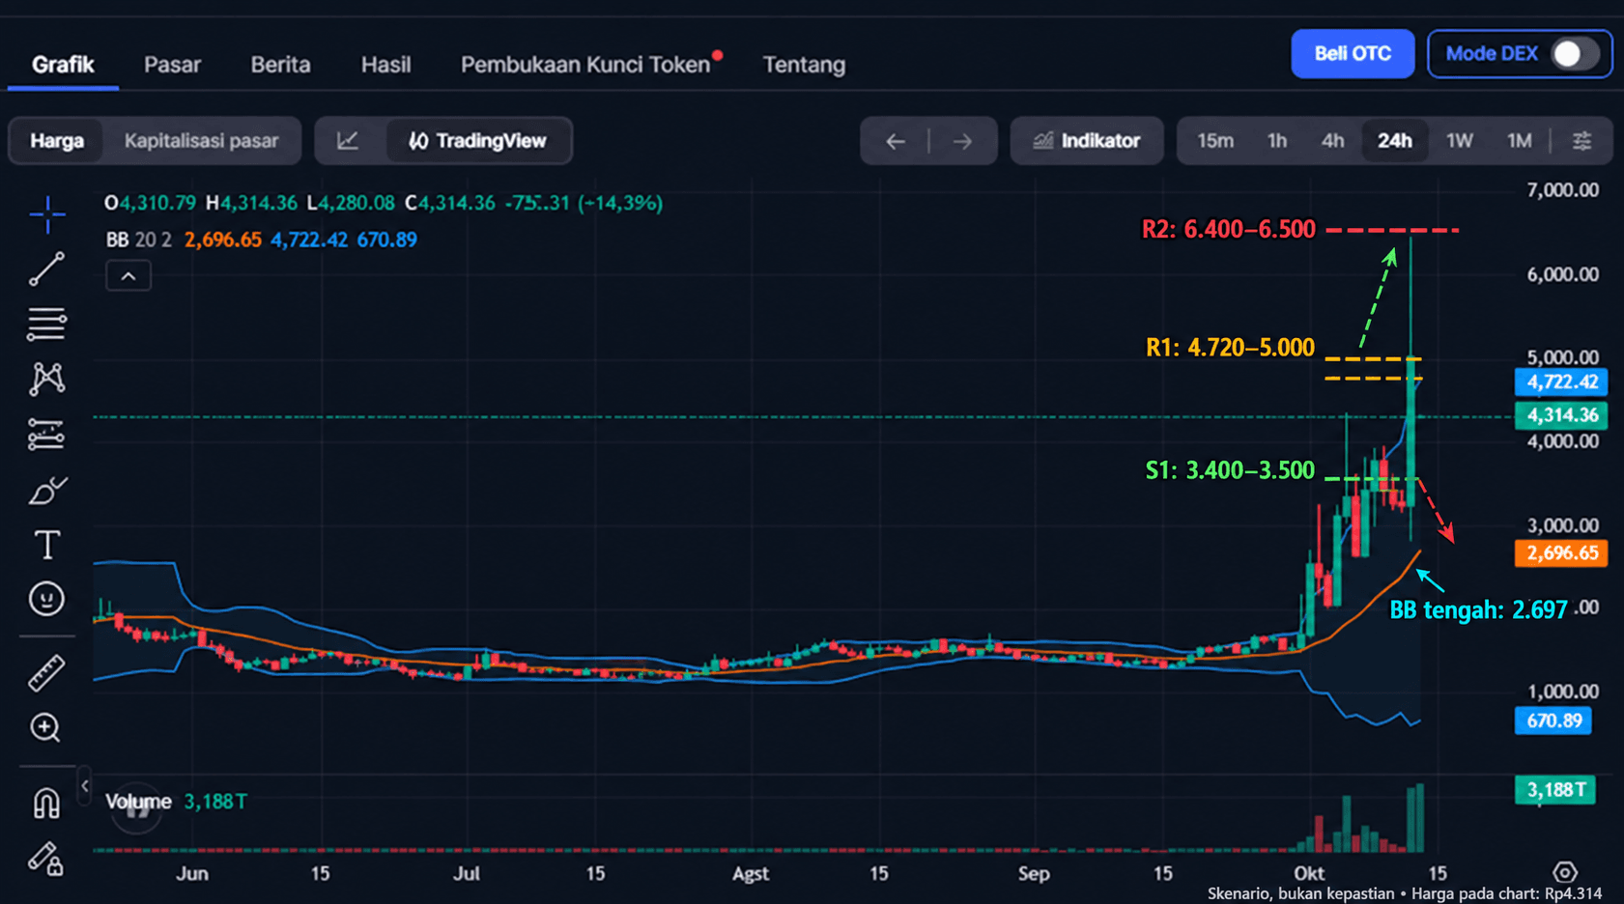Go back with left arrow button
This screenshot has height=904, width=1624.
896,142
